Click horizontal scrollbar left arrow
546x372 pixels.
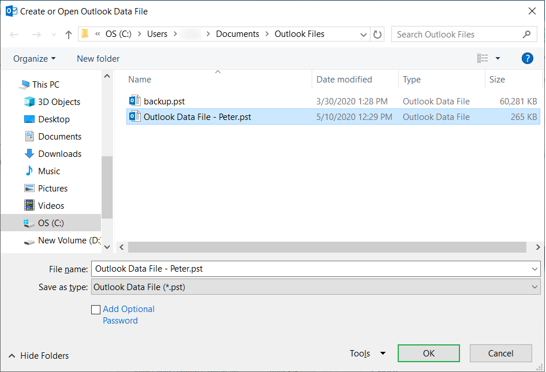122,247
